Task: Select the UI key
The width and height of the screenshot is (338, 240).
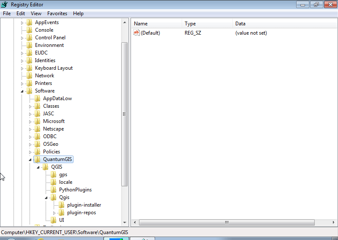Action: pos(61,220)
